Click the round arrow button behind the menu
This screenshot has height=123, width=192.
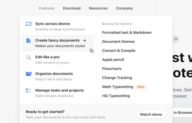coord(176,39)
